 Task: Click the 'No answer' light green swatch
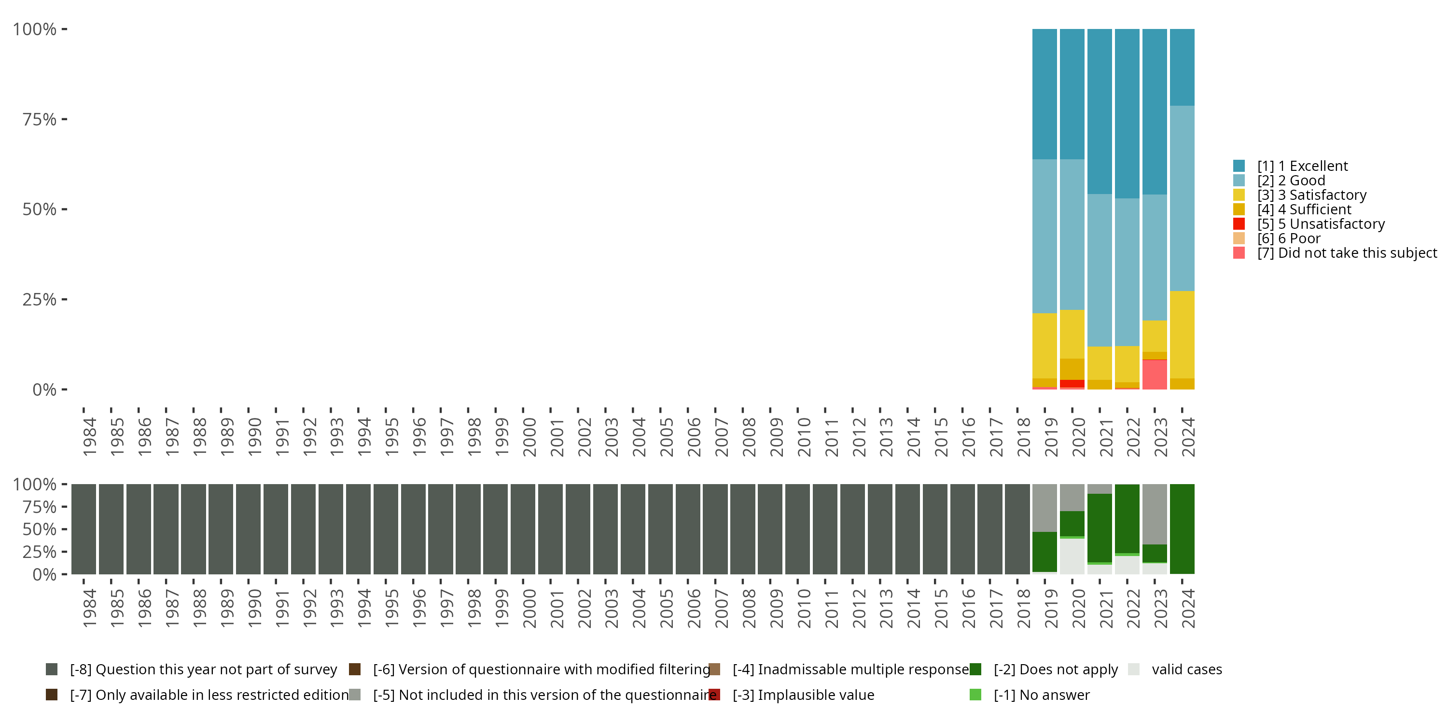(975, 695)
